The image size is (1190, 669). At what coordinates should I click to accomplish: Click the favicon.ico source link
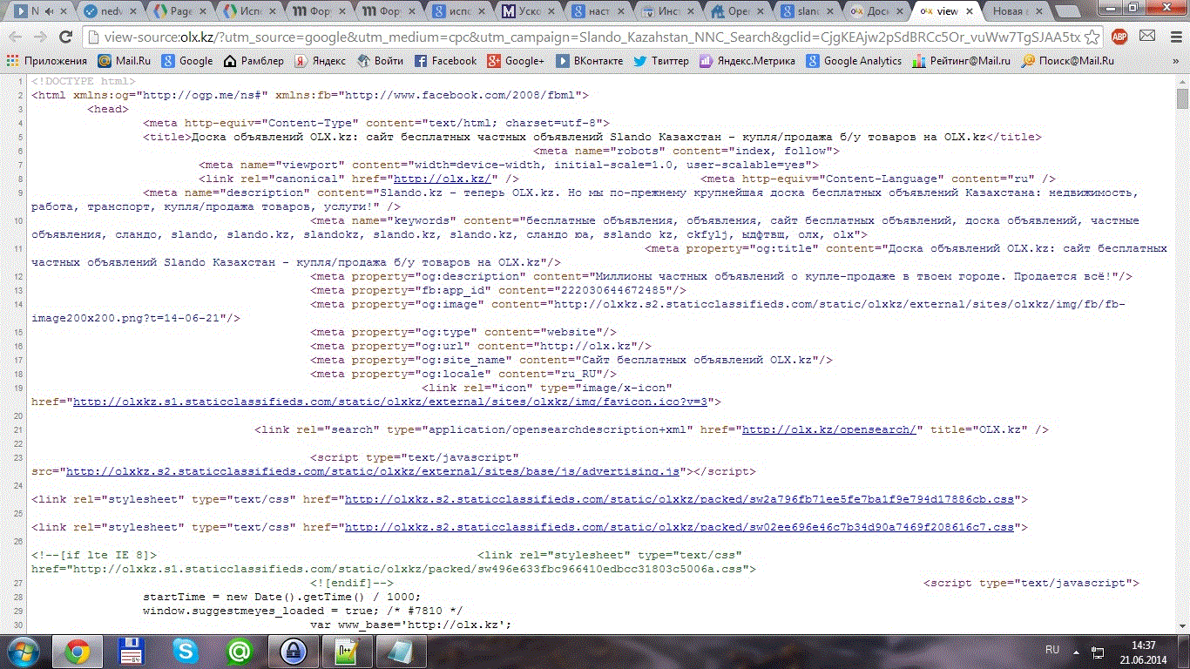click(391, 402)
